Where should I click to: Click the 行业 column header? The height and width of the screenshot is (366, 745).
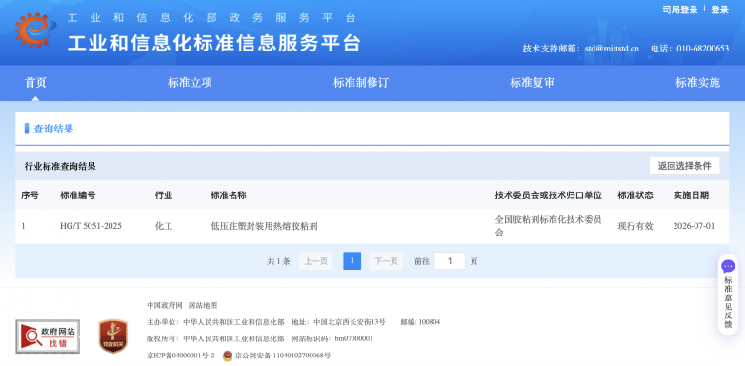point(164,195)
